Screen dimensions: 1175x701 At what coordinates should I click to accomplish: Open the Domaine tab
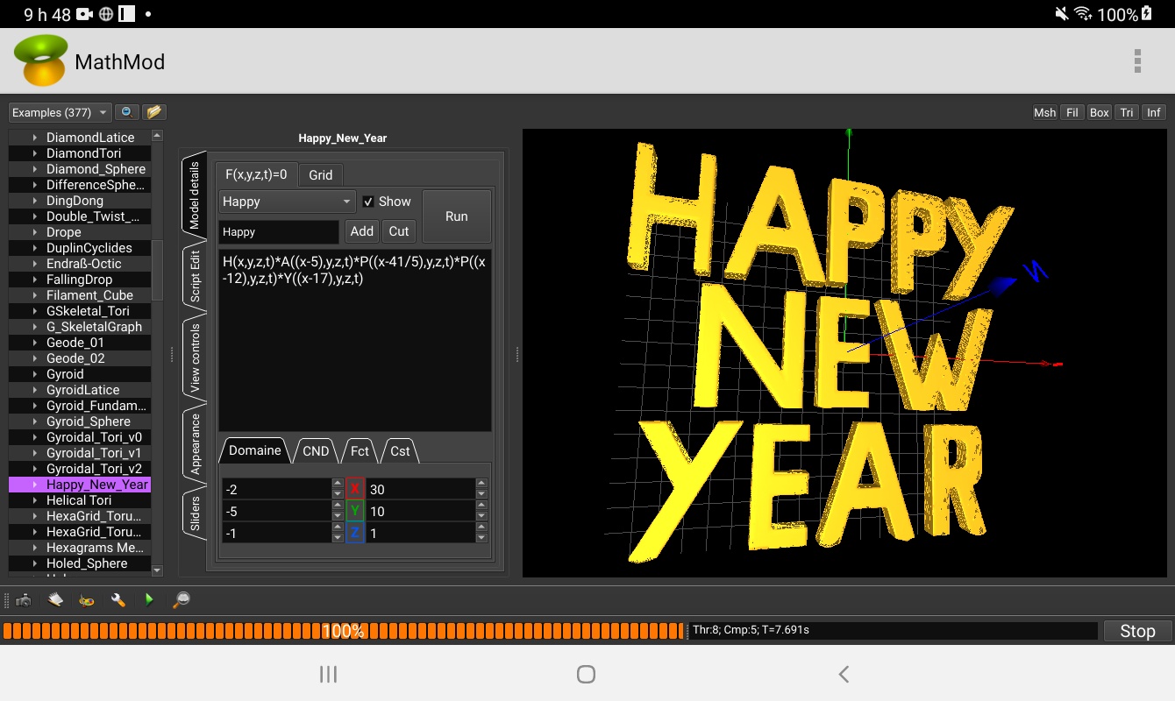254,450
